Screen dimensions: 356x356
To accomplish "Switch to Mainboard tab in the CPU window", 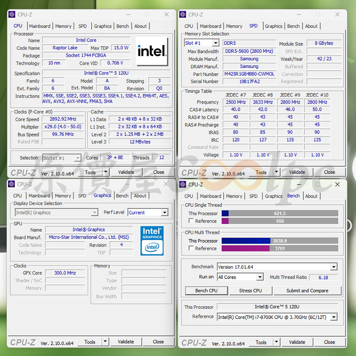I will click(x=40, y=26).
